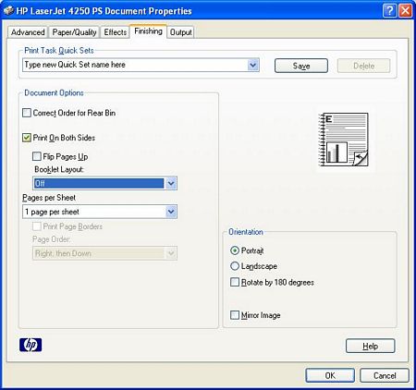The image size is (416, 390).
Task: Click the HP logo icon
Action: click(31, 345)
